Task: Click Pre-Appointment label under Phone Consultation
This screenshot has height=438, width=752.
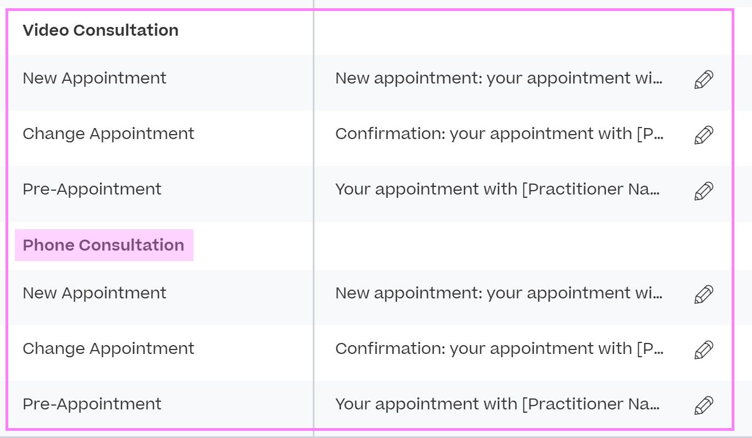Action: tap(92, 404)
